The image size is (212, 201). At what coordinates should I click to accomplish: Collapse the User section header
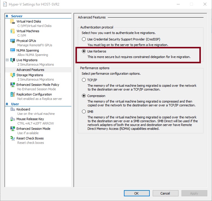(x=7, y=104)
